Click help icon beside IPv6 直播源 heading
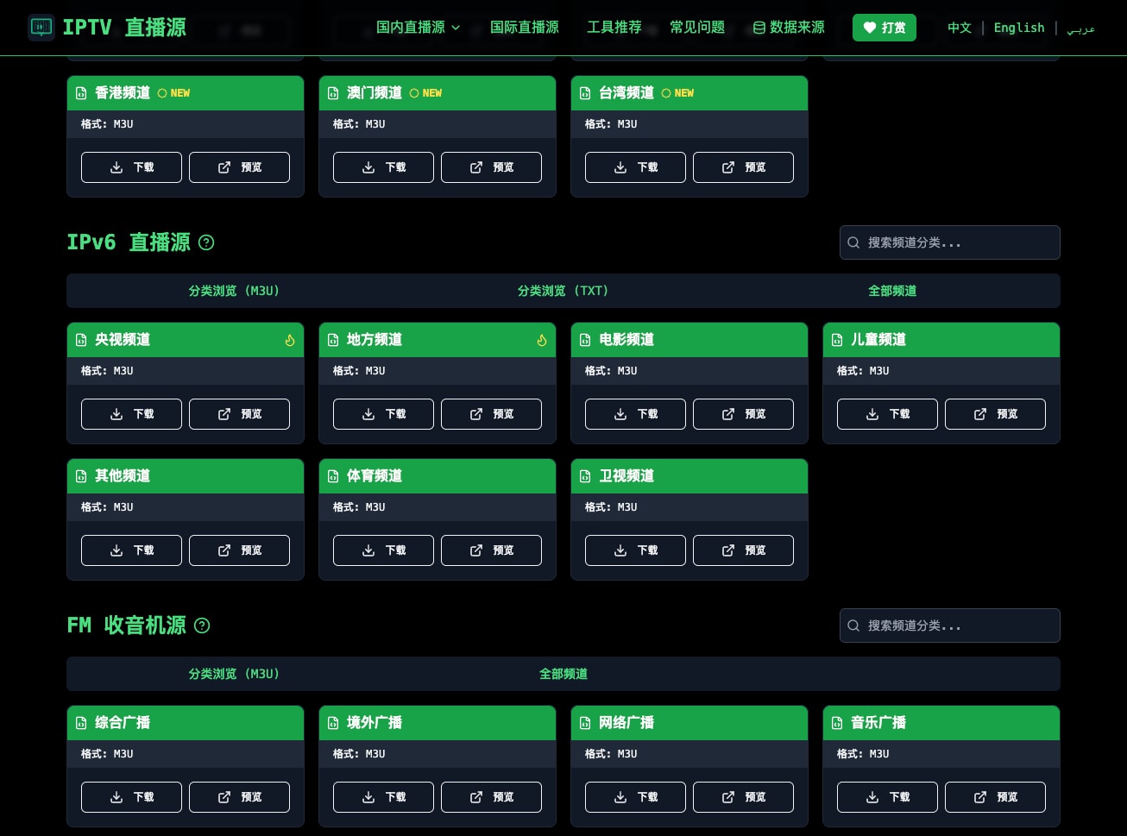This screenshot has height=836, width=1127. (206, 242)
